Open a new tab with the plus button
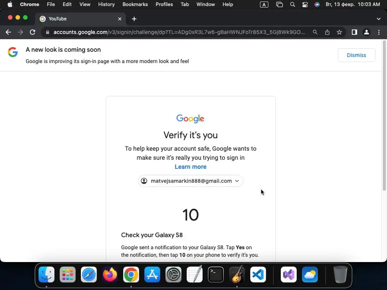Viewport: 387px width, 290px height. 134,19
